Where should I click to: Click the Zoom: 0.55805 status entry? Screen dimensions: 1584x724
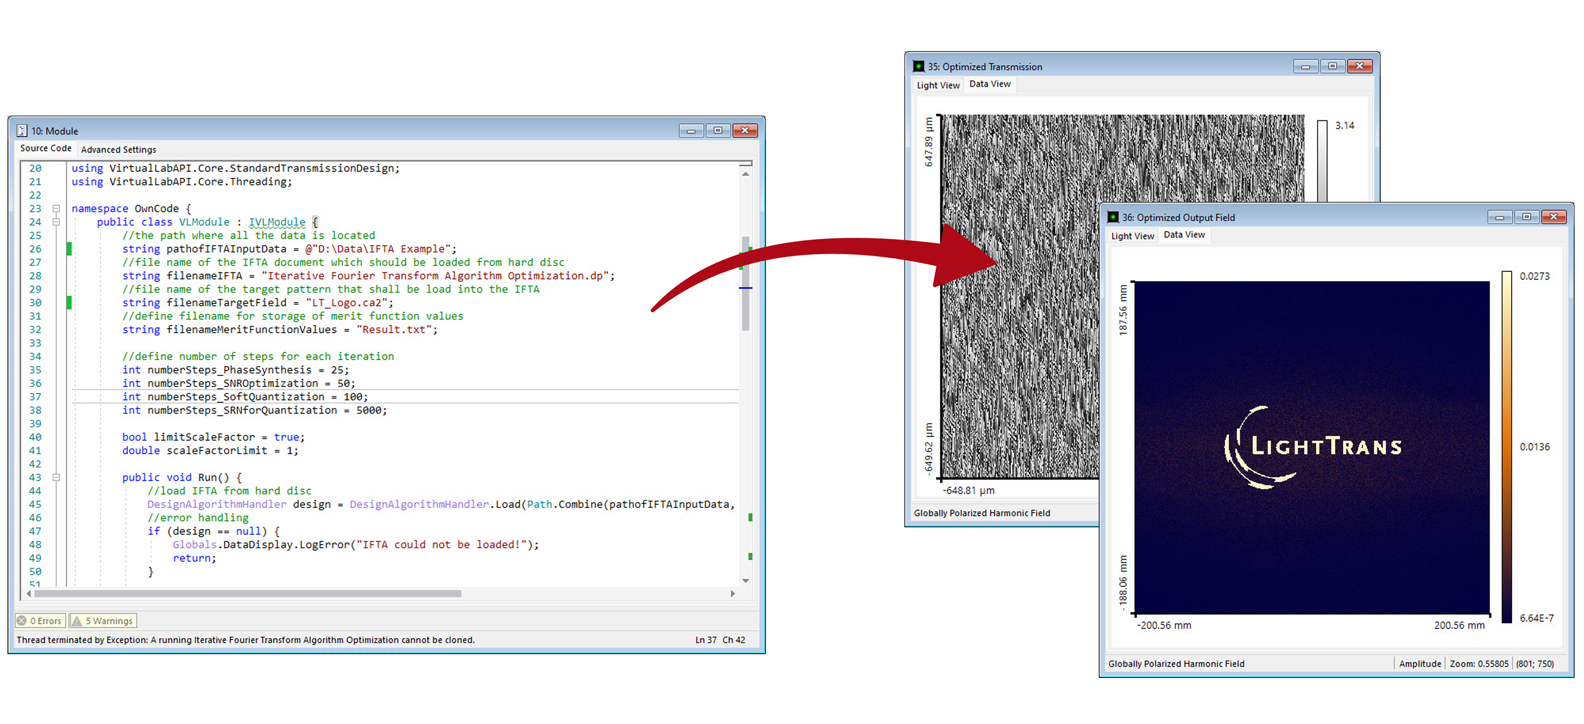pos(1479,664)
